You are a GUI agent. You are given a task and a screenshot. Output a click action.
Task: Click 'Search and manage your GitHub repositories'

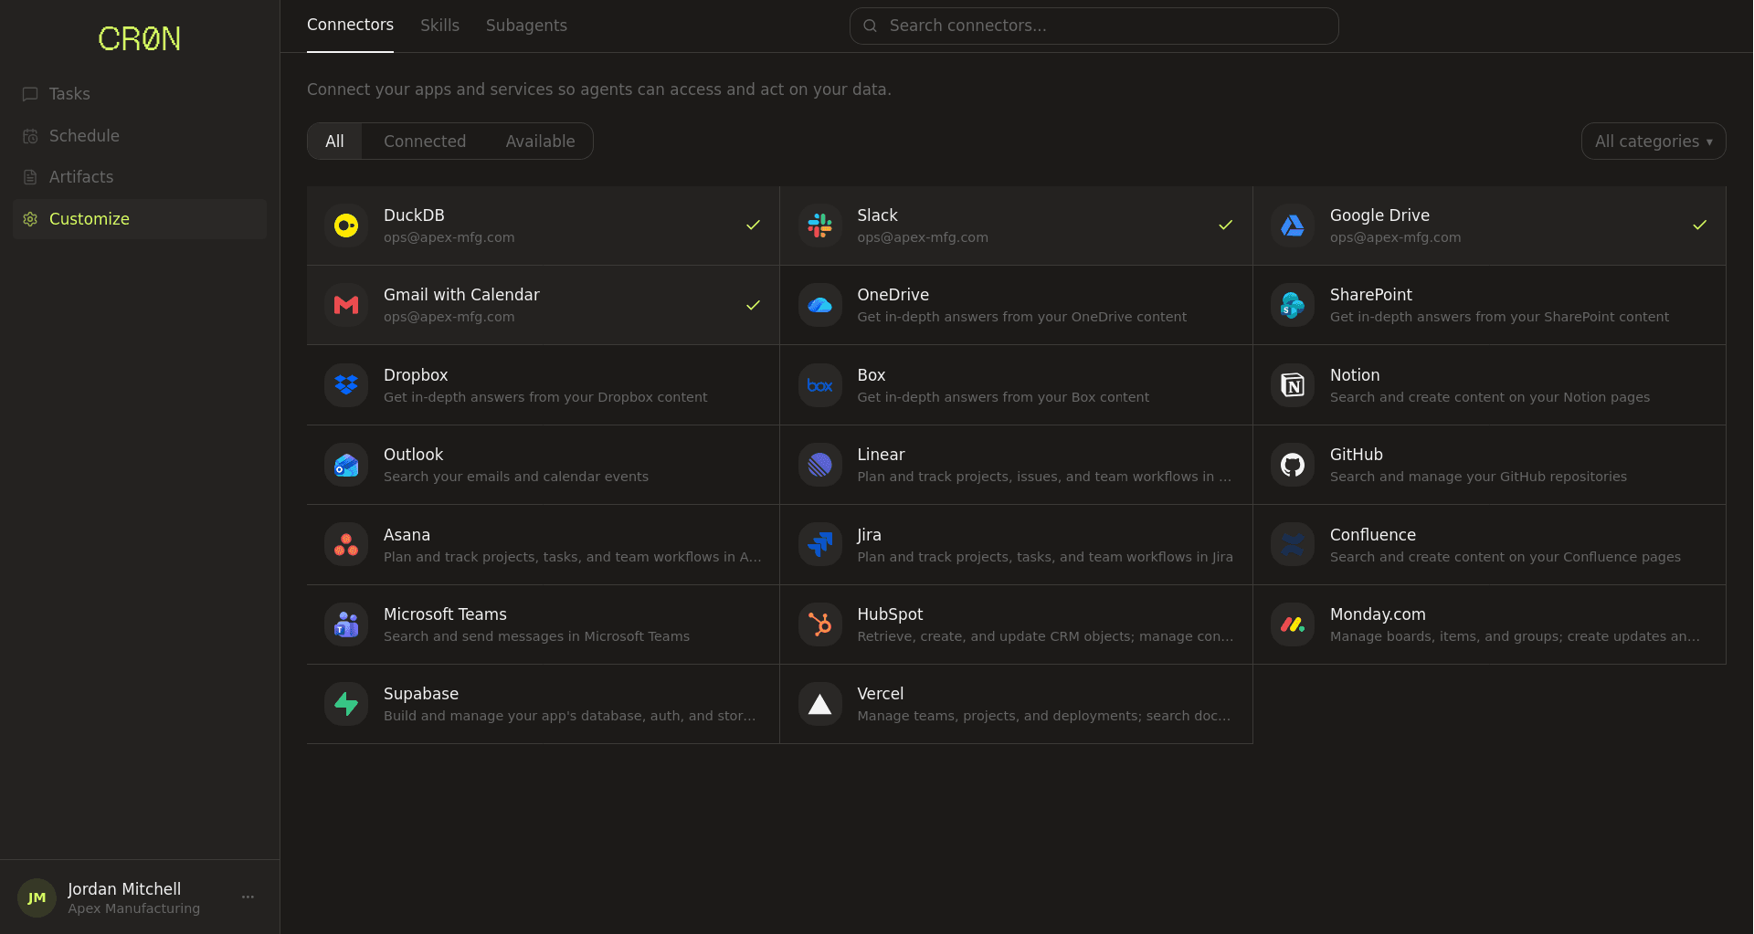(x=1478, y=477)
